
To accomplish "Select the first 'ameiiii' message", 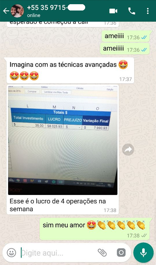I will (126, 36).
